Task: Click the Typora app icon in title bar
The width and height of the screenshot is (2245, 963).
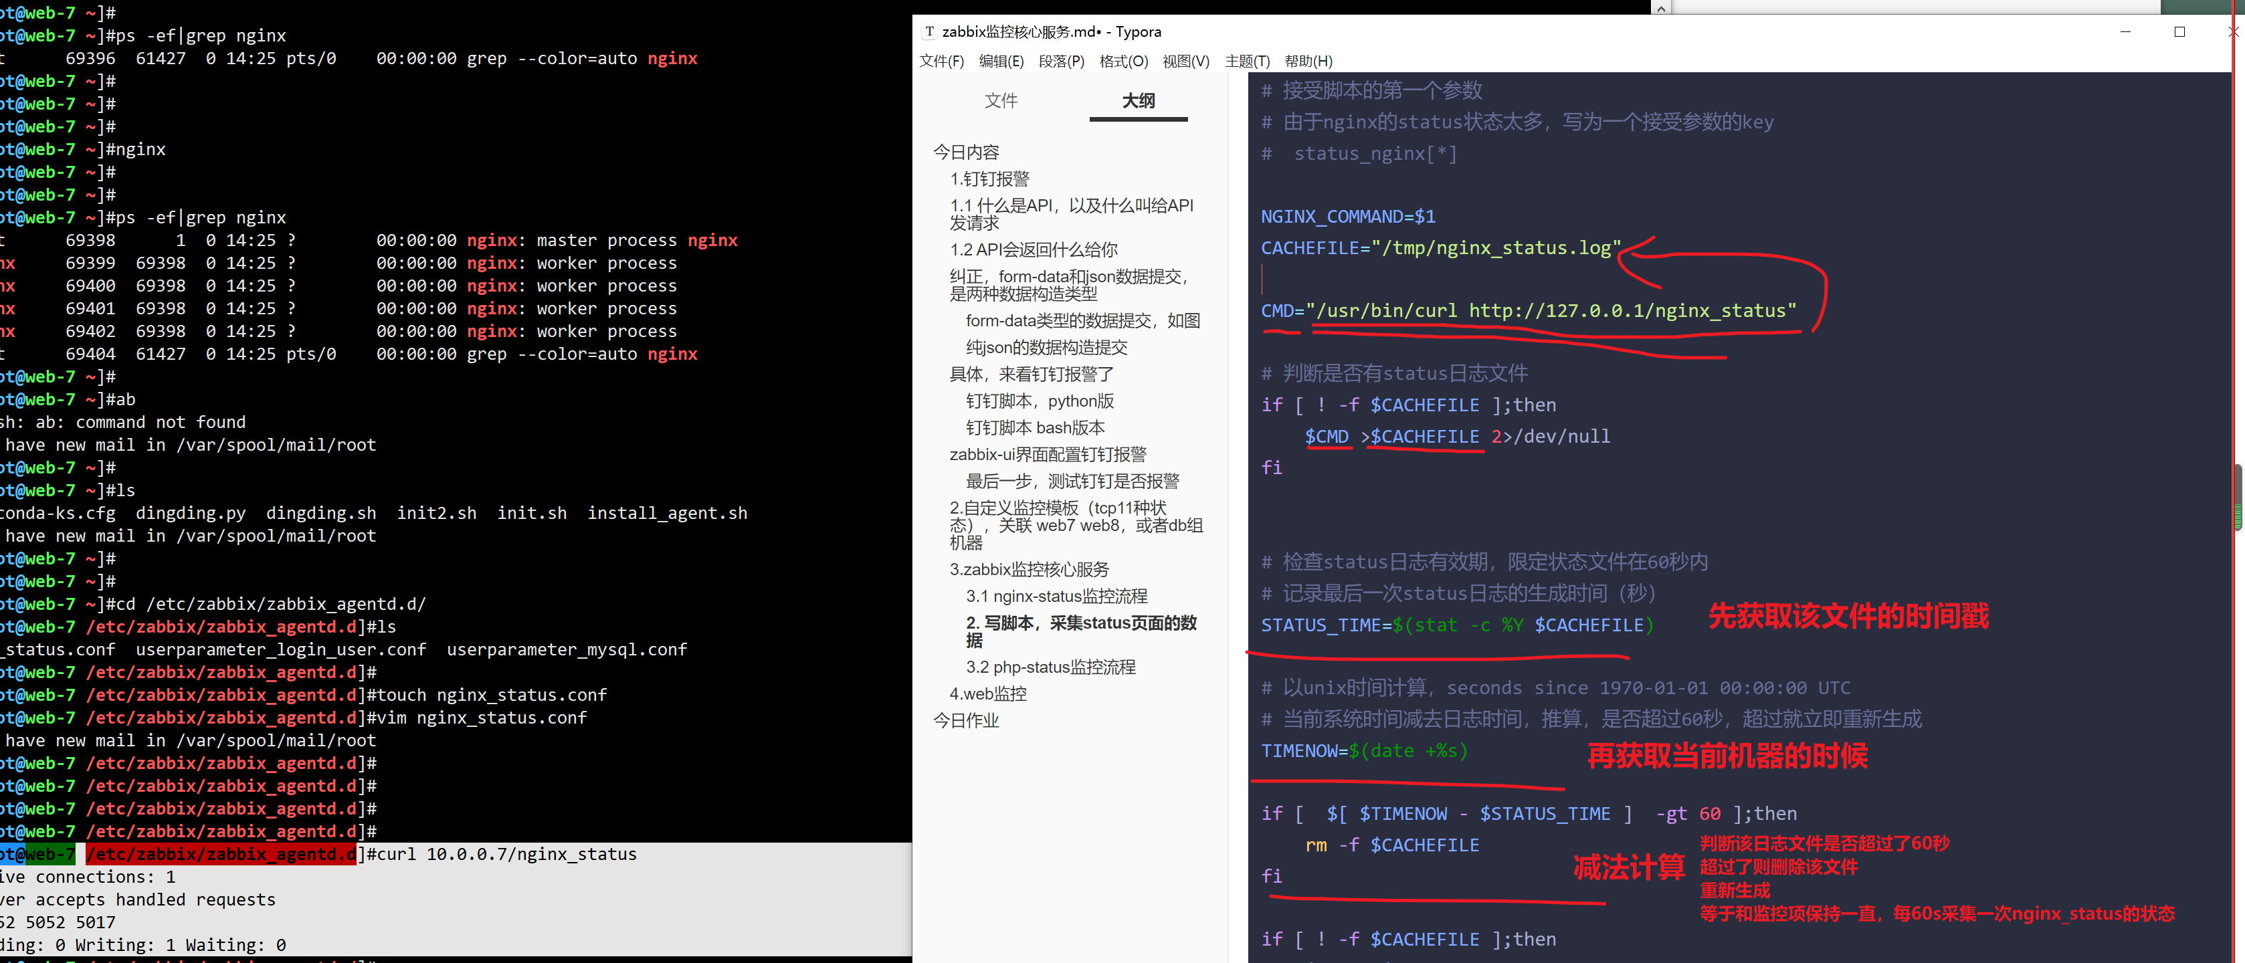Action: (x=929, y=31)
